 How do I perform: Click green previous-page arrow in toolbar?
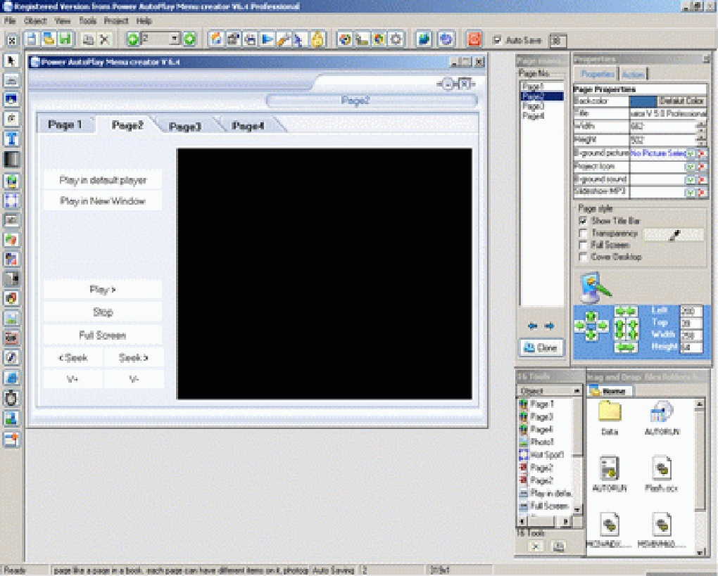133,39
